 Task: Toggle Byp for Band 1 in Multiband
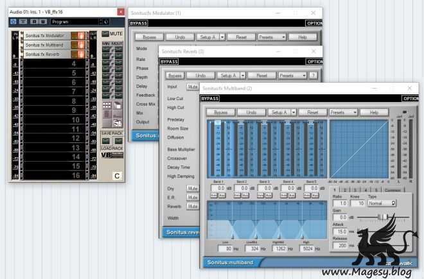pyautogui.click(x=222, y=195)
